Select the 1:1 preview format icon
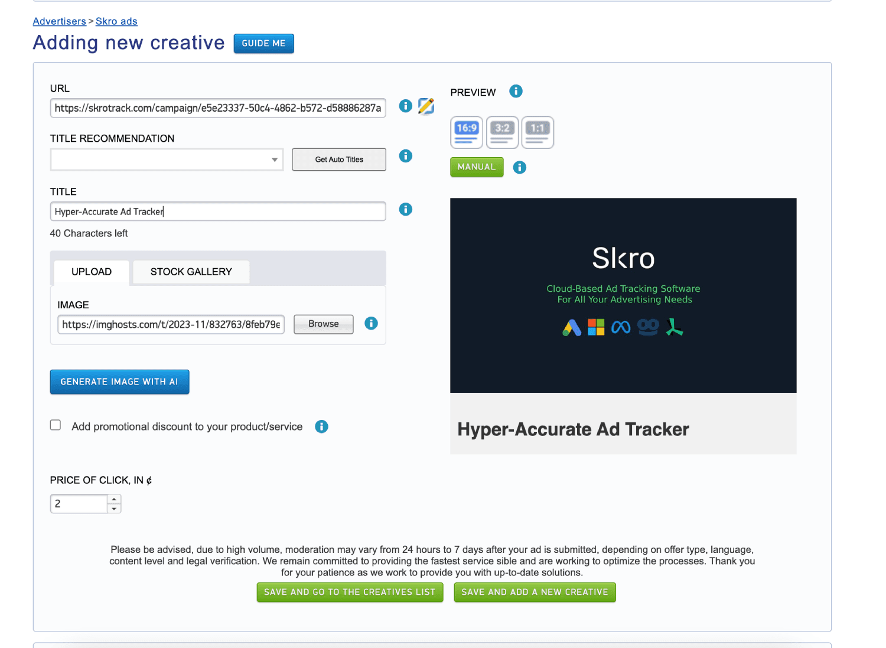This screenshot has width=886, height=648. (538, 132)
